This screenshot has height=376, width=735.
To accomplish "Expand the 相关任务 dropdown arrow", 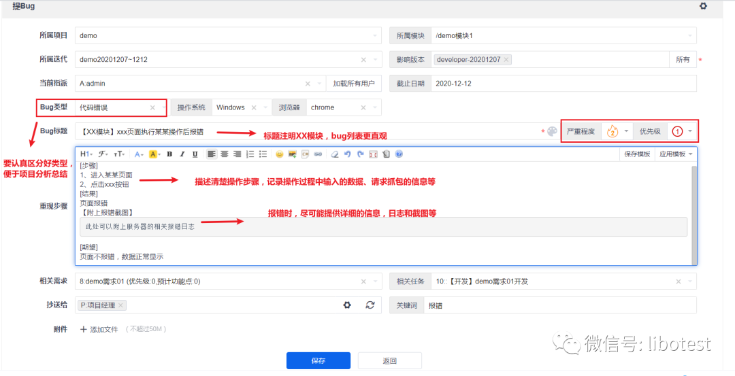I will [690, 281].
